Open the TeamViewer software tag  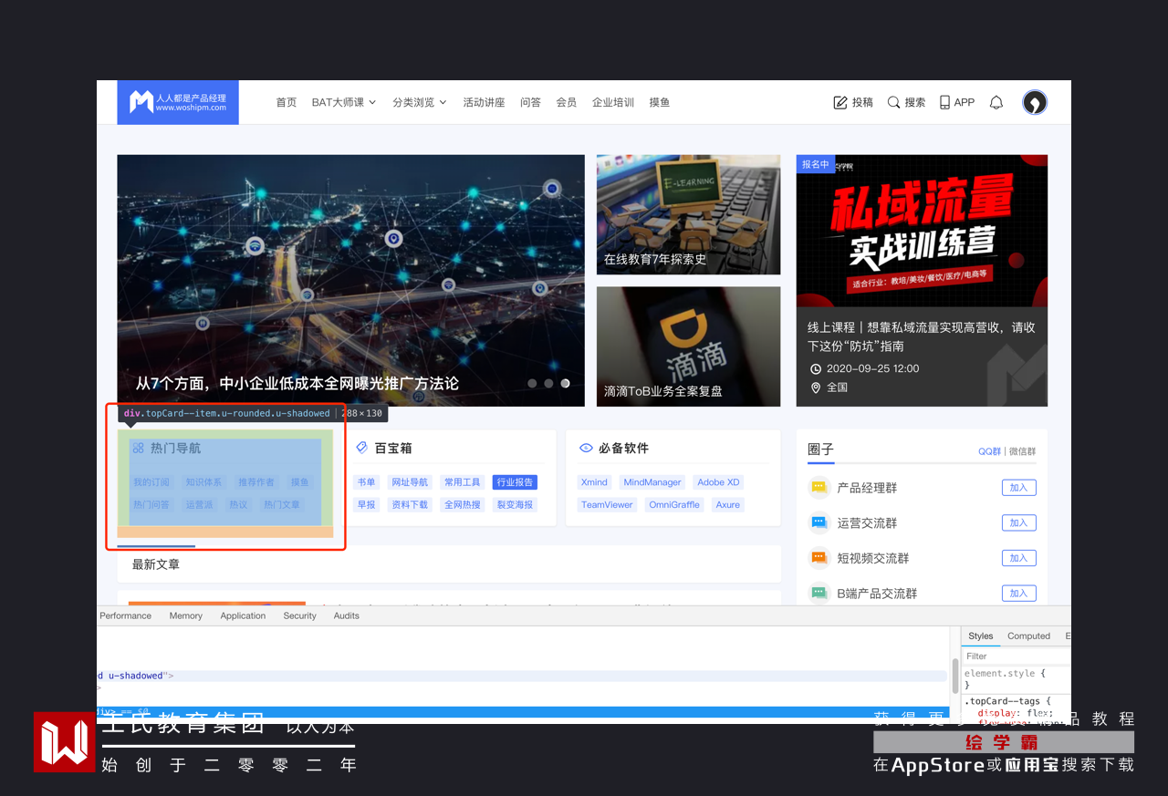click(607, 504)
